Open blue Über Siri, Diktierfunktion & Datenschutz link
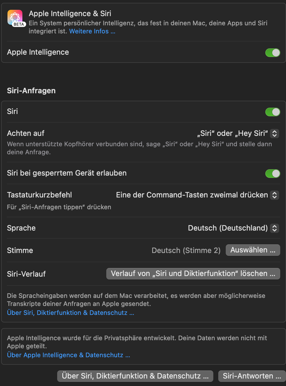286x386 pixels. pos(70,313)
